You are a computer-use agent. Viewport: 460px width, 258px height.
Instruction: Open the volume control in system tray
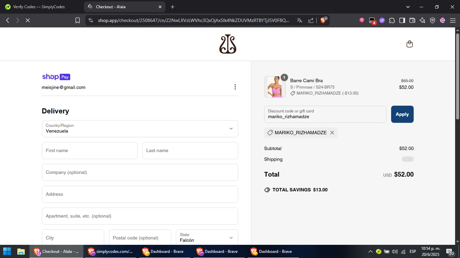coord(395,252)
